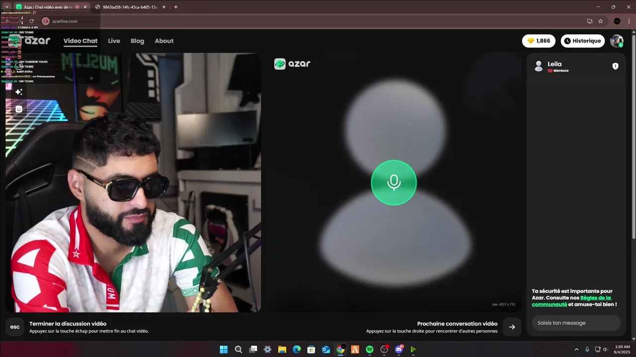Show hidden system tray icons
The height and width of the screenshot is (357, 636).
pos(576,350)
